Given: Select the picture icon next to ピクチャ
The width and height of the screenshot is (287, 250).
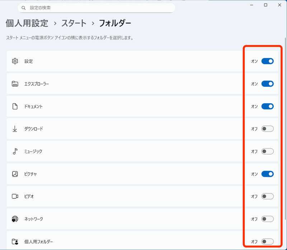Looking at the screenshot, I should tap(15, 174).
